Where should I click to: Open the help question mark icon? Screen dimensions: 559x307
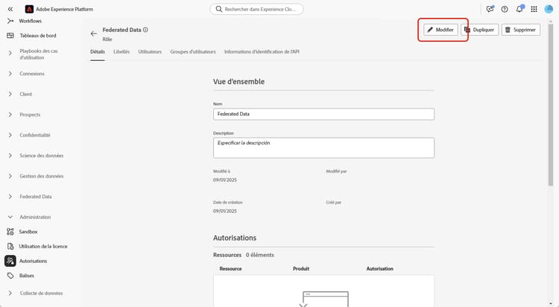click(x=505, y=9)
